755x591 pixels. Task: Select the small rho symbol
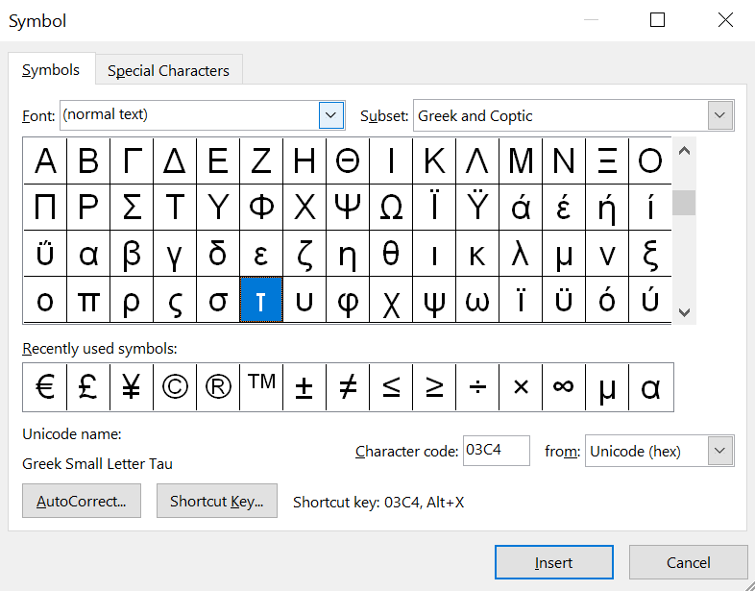[132, 300]
